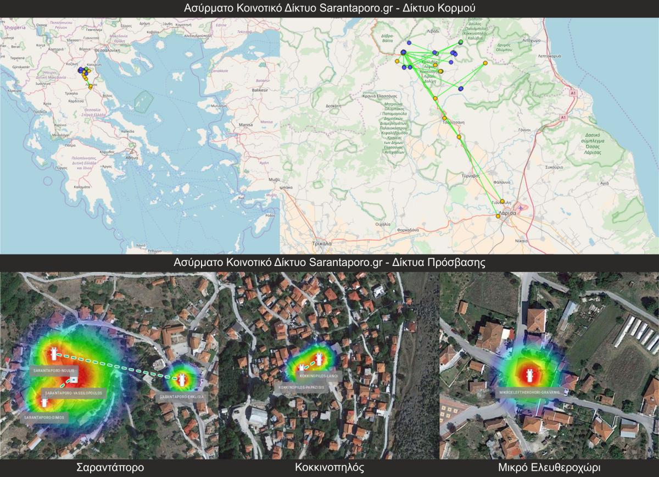This screenshot has height=477, width=659.
Task: Click the antenna icon above SARANTAPORO-EKKLISIA label
Action: tap(182, 379)
